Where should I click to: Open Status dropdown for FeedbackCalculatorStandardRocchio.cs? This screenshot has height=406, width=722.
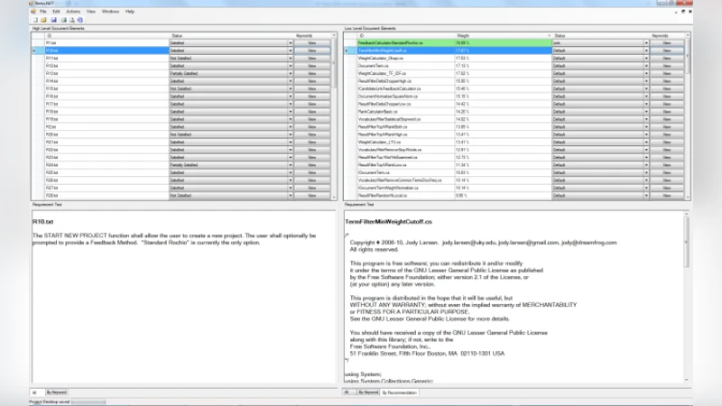(x=646, y=42)
